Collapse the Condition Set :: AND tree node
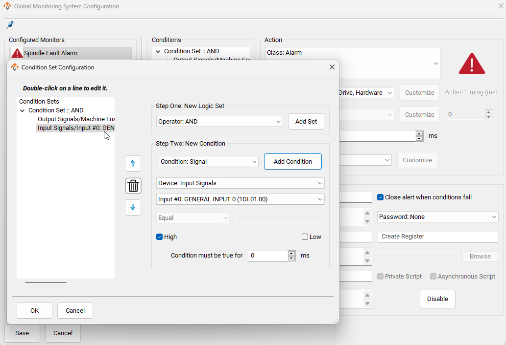 (x=22, y=111)
